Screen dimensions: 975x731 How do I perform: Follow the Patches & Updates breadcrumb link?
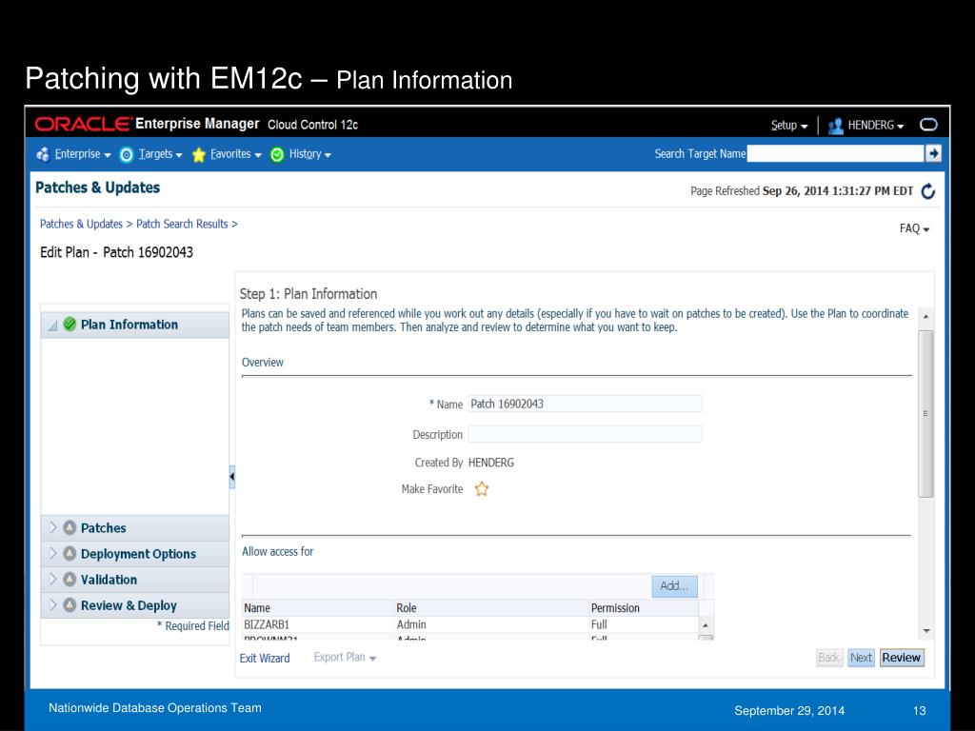pos(82,224)
